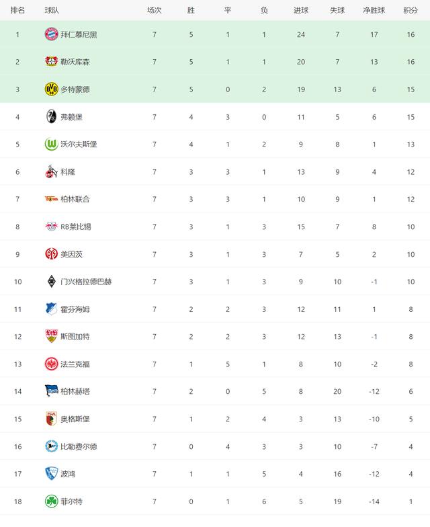This screenshot has width=430, height=527.
Task: Select the Köln goat crest icon
Action: pos(51,171)
